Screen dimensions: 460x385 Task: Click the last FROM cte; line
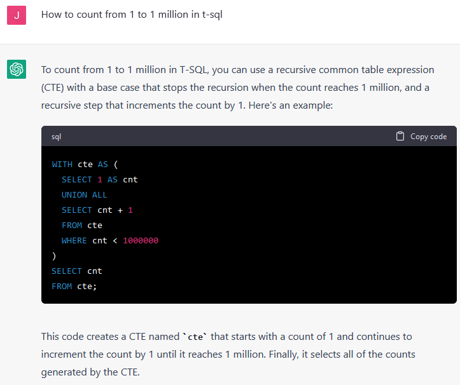(x=74, y=287)
